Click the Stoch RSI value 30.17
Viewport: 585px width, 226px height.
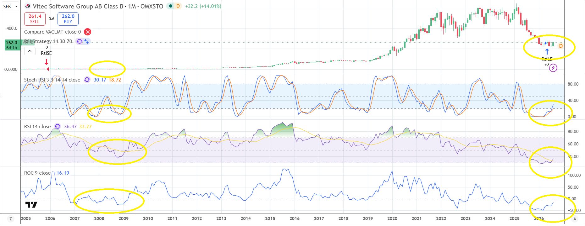point(100,80)
